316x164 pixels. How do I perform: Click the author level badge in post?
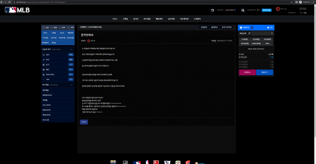pyautogui.click(x=89, y=41)
